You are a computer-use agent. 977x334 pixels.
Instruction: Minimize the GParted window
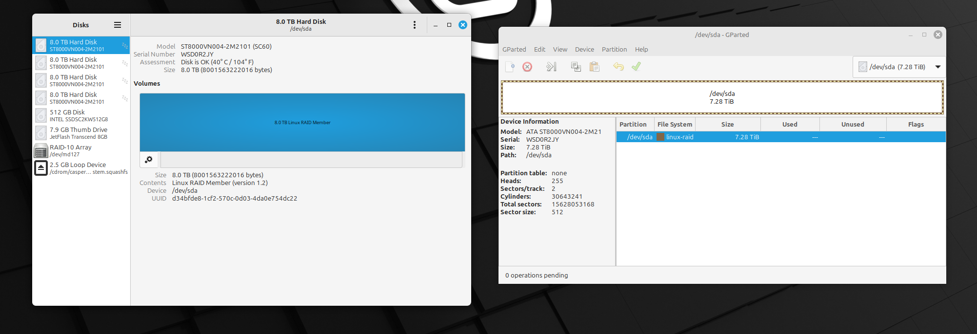910,35
